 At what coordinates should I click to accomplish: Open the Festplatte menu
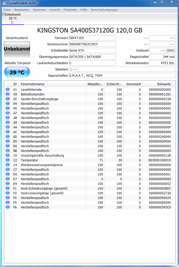[x=70, y=10]
